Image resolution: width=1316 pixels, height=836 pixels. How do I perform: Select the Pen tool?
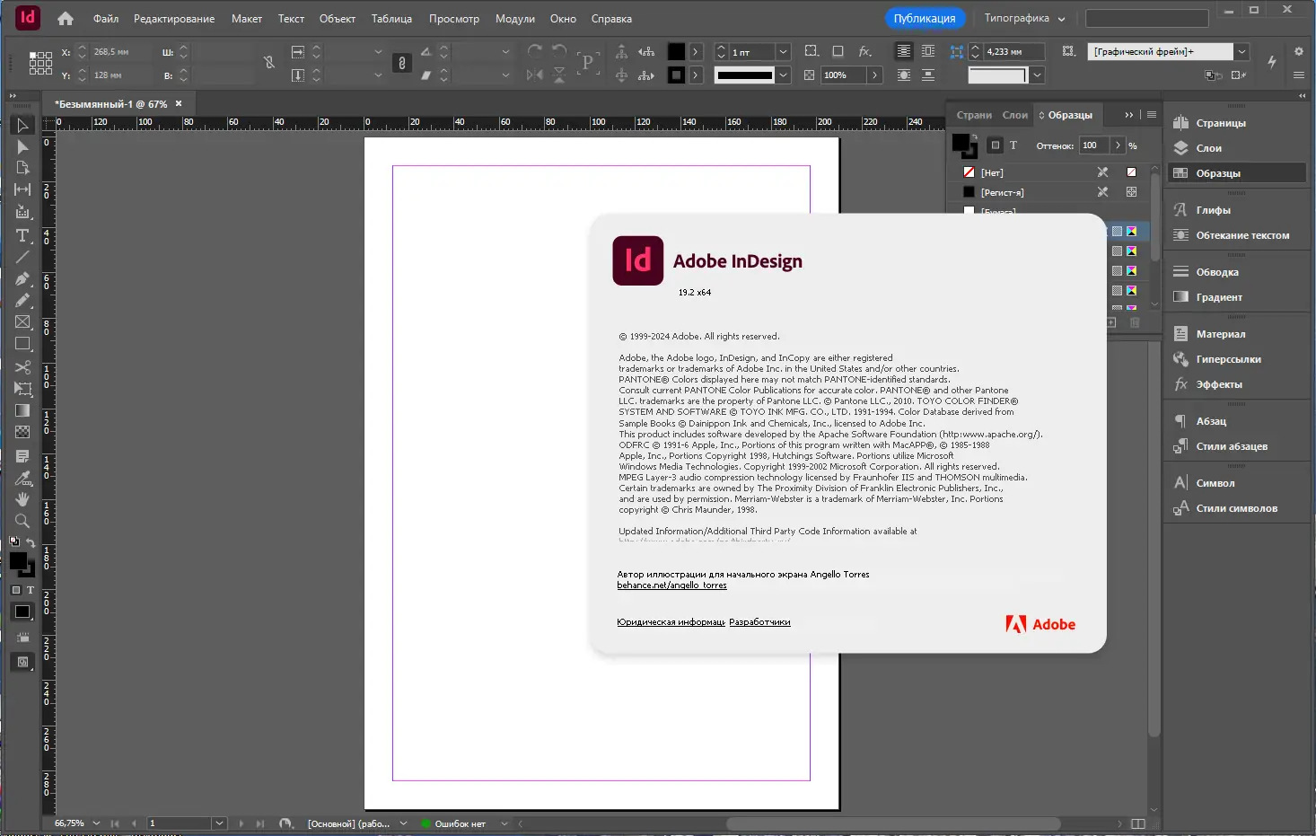(22, 278)
